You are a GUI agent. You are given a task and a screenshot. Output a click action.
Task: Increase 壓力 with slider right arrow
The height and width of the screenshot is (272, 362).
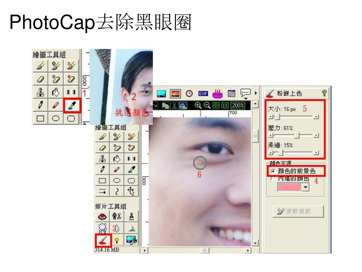point(316,135)
